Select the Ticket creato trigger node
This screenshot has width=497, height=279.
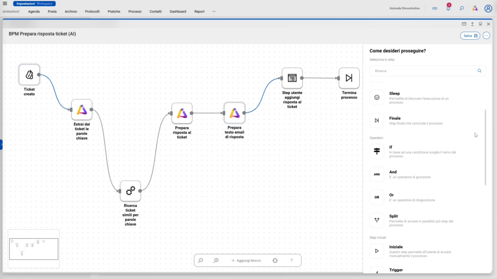point(29,75)
